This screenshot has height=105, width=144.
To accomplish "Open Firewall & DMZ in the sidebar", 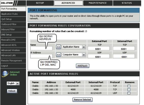I will [13, 40].
